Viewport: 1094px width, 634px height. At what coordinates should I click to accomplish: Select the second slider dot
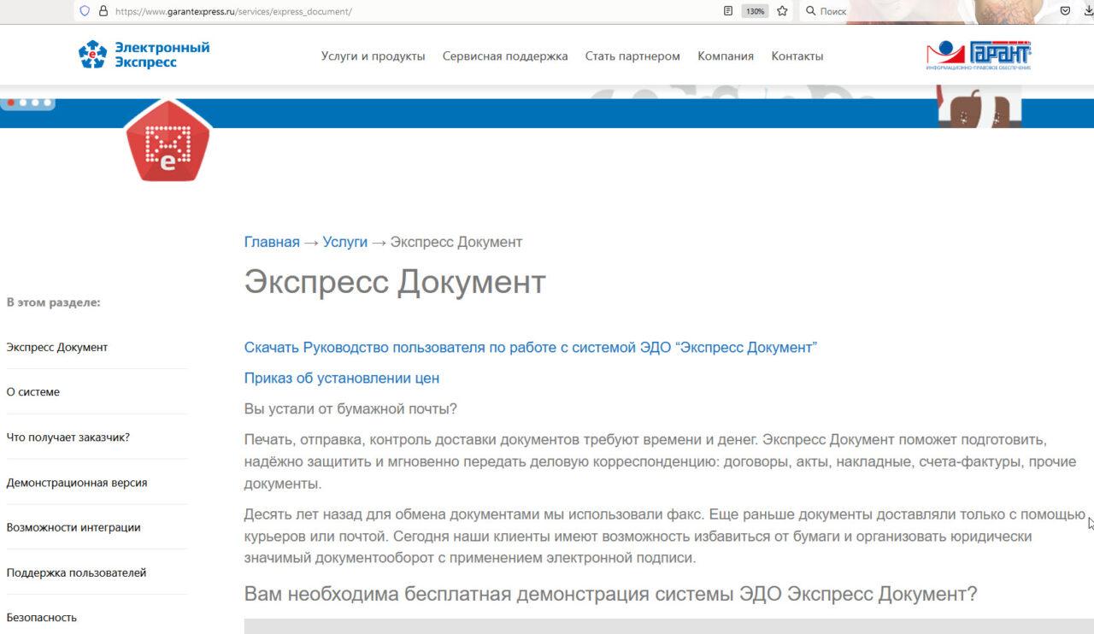[x=23, y=103]
